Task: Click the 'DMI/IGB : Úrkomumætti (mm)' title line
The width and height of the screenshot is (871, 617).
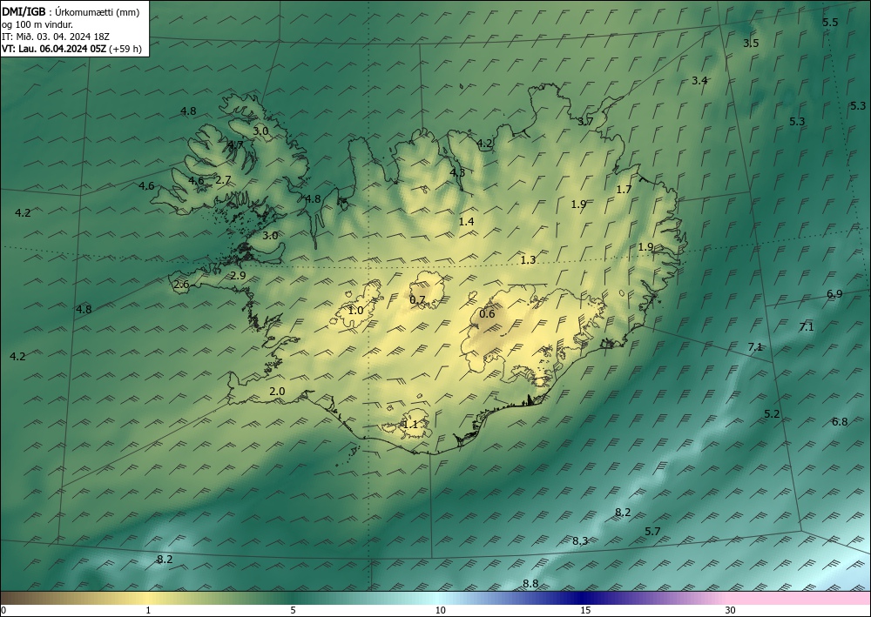Action: tap(71, 12)
